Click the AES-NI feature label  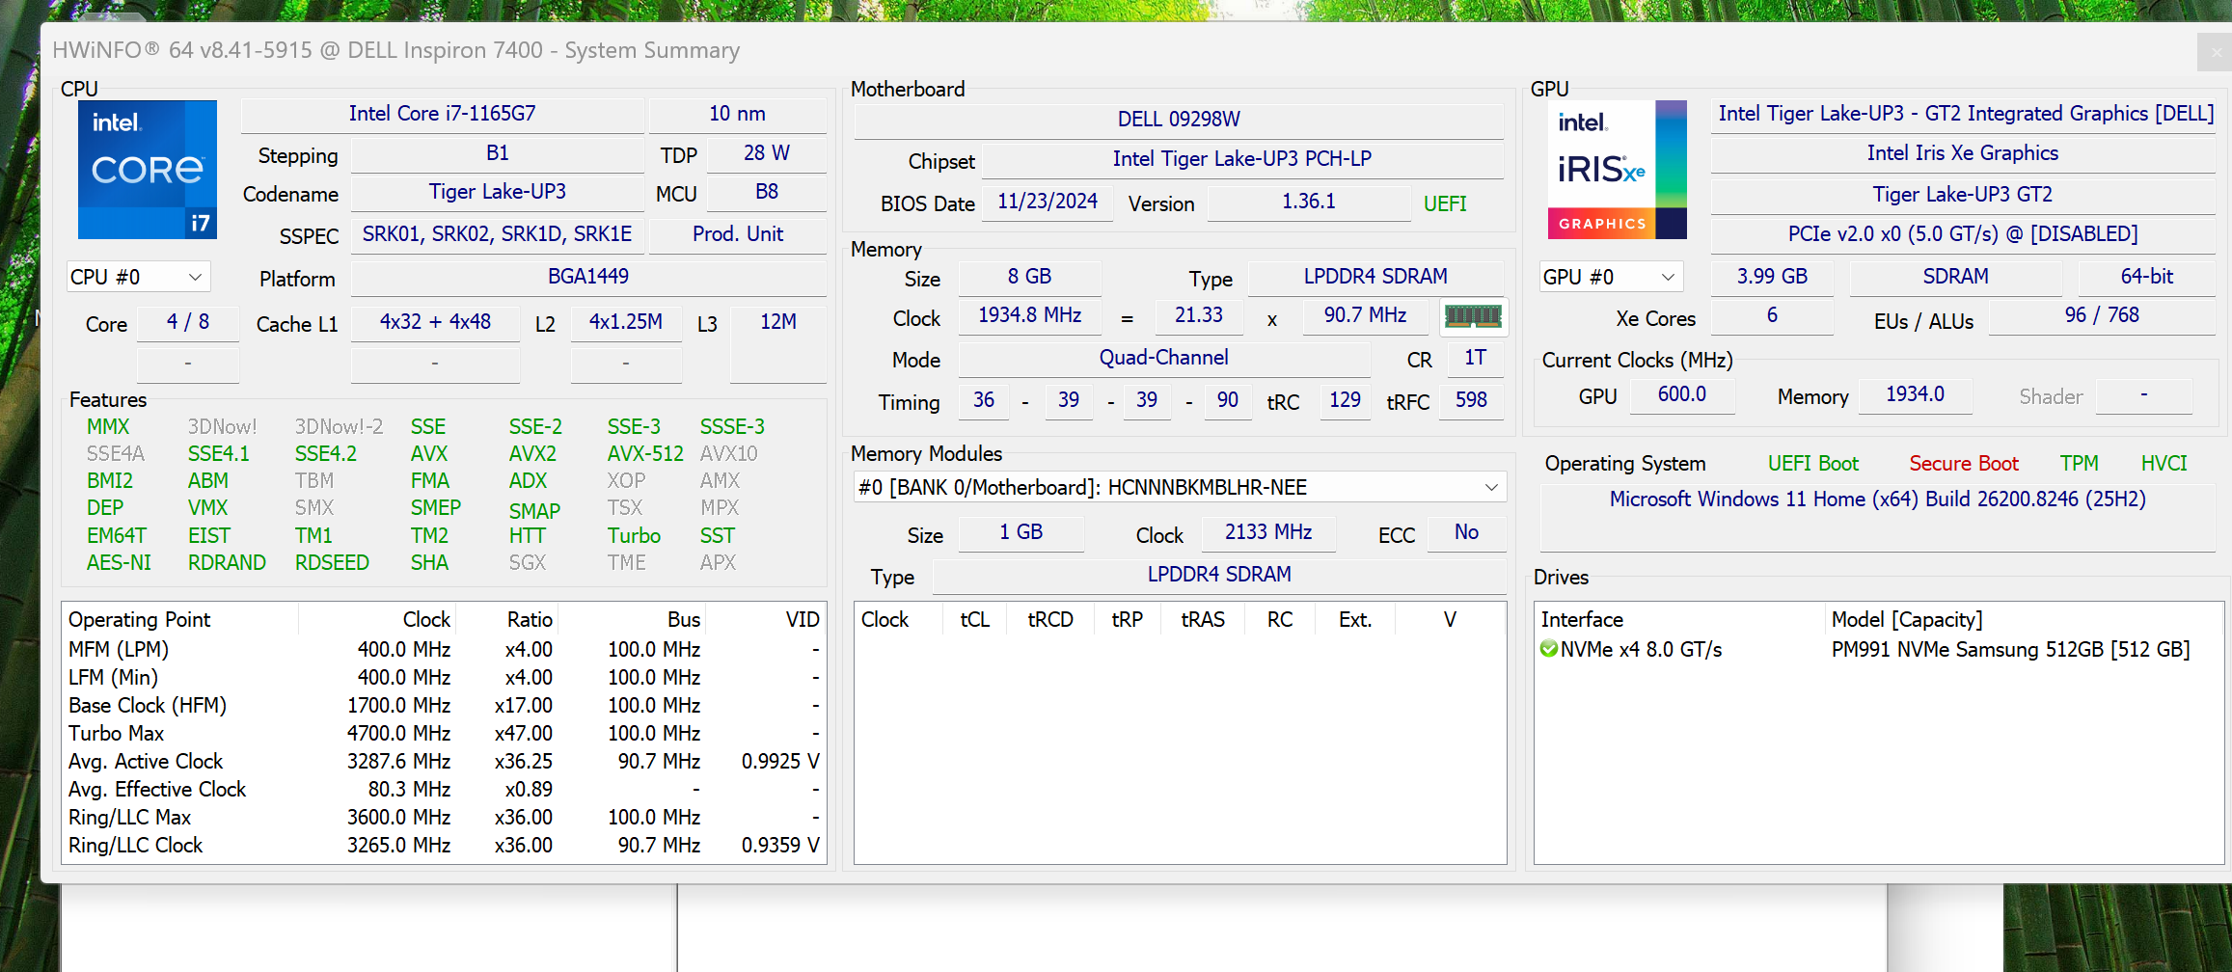(119, 563)
